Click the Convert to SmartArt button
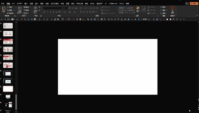This screenshot has width=199, height=113. (108, 13)
